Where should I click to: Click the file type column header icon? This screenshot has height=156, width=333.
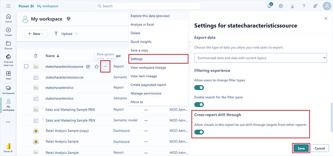36,56
